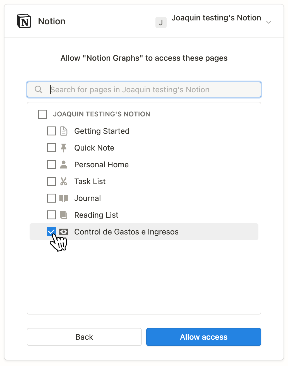288x366 pixels.
Task: Check the Getting Started checkbox
Action: pyautogui.click(x=51, y=131)
